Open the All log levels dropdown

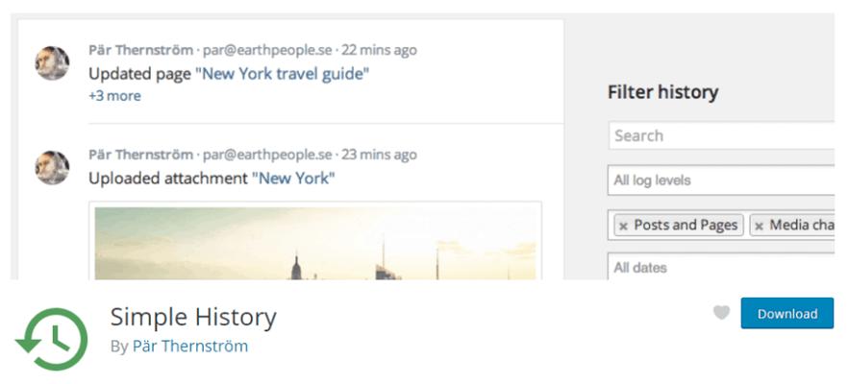tap(721, 180)
